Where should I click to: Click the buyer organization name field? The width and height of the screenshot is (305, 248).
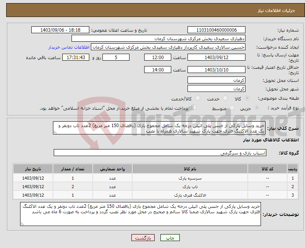158,39
